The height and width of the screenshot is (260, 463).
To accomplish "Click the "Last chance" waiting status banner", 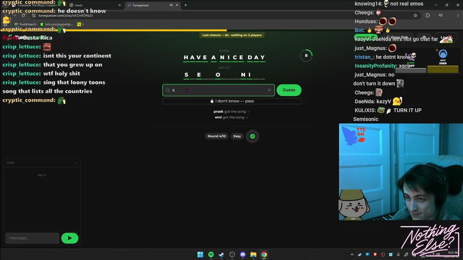I will click(232, 35).
